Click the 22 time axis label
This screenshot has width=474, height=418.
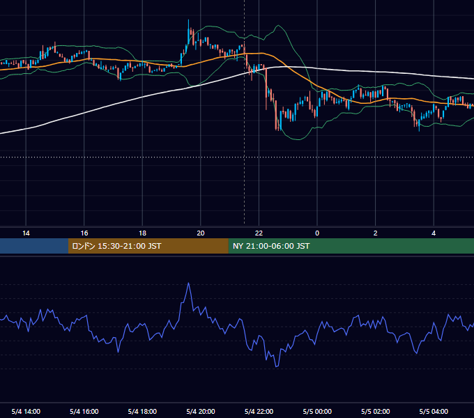click(x=259, y=233)
